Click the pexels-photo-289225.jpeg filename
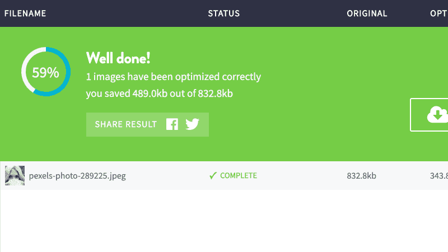The width and height of the screenshot is (448, 252). 77,176
